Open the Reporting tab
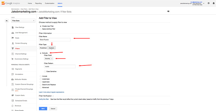The width and height of the screenshot is (216, 111). coord(38,3)
